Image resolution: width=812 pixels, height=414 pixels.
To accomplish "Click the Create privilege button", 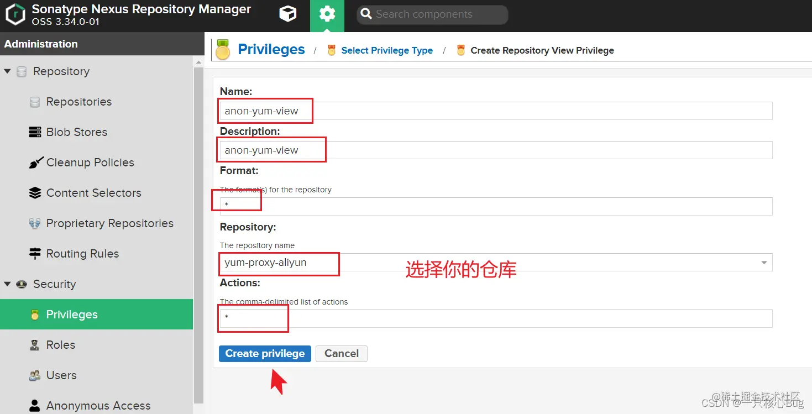I will tap(265, 354).
